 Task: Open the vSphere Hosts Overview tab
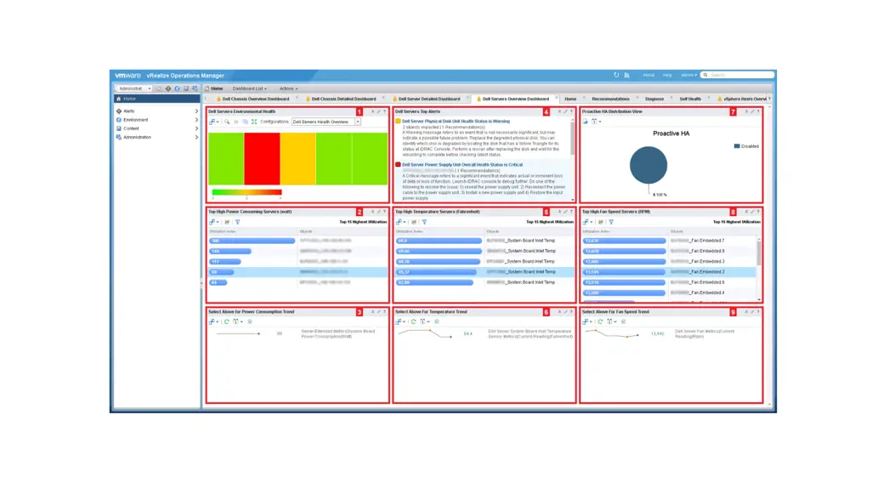(x=742, y=99)
